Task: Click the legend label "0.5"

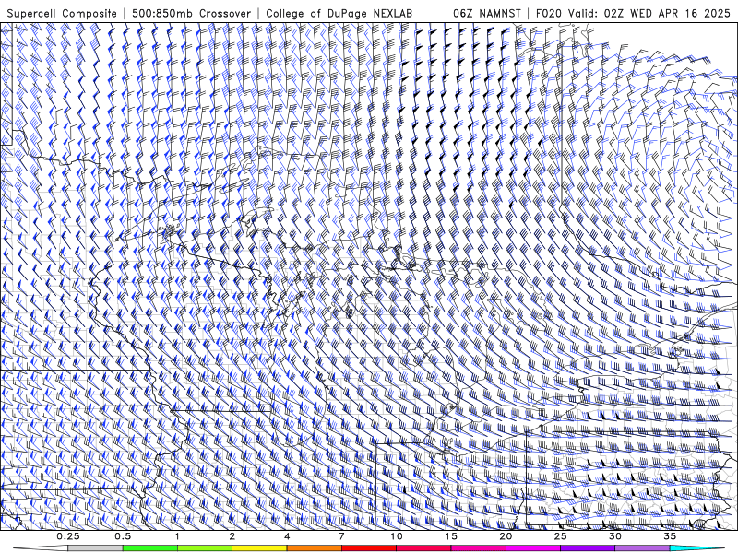Action: click(123, 536)
